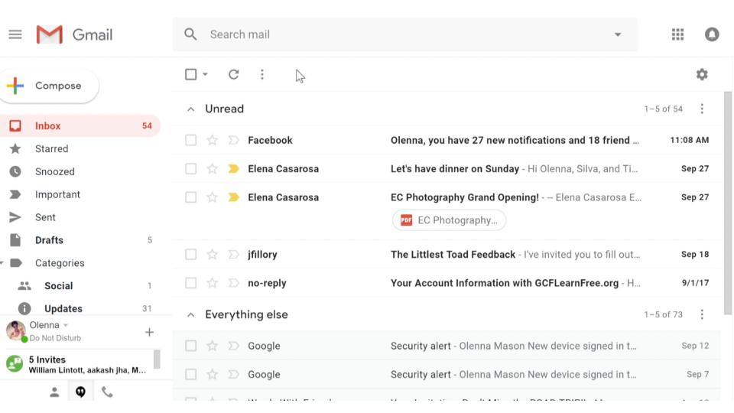Open the Hangouts conversations icon
Image resolution: width=734 pixels, height=413 pixels.
tap(80, 392)
